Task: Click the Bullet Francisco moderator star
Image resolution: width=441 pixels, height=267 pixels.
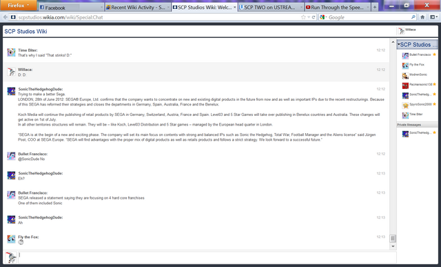Action: [x=435, y=55]
